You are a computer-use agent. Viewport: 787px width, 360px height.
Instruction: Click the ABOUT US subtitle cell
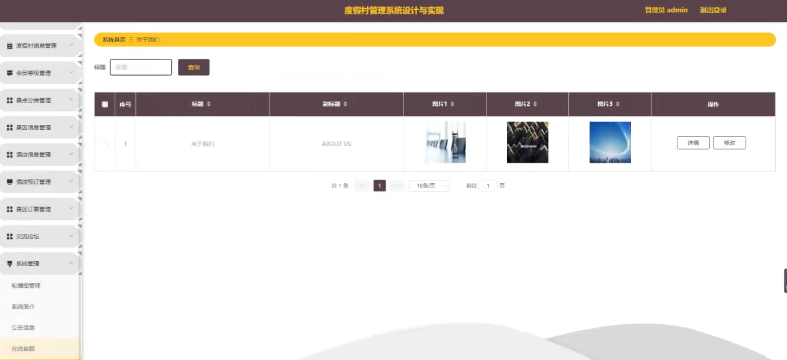pos(336,144)
